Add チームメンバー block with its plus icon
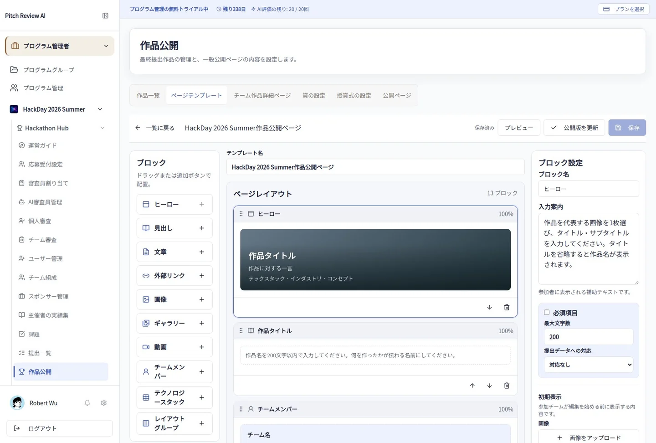 coord(202,372)
